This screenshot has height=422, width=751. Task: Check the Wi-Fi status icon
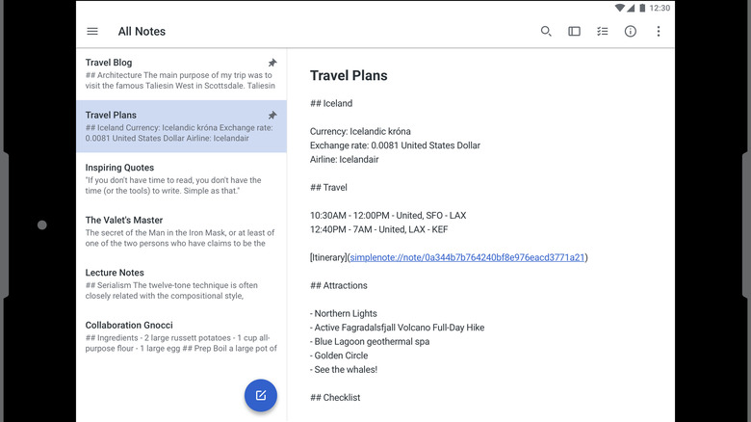tap(620, 8)
